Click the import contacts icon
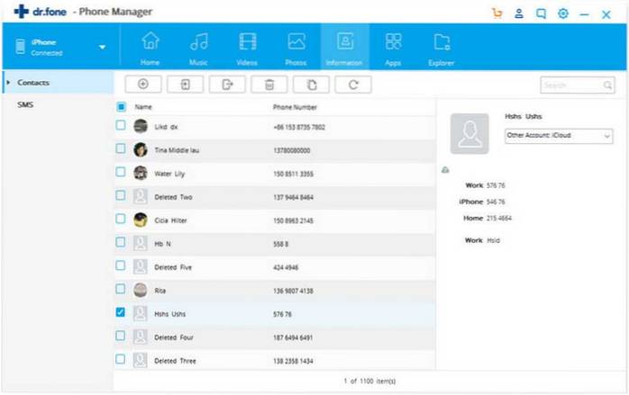 tap(184, 84)
